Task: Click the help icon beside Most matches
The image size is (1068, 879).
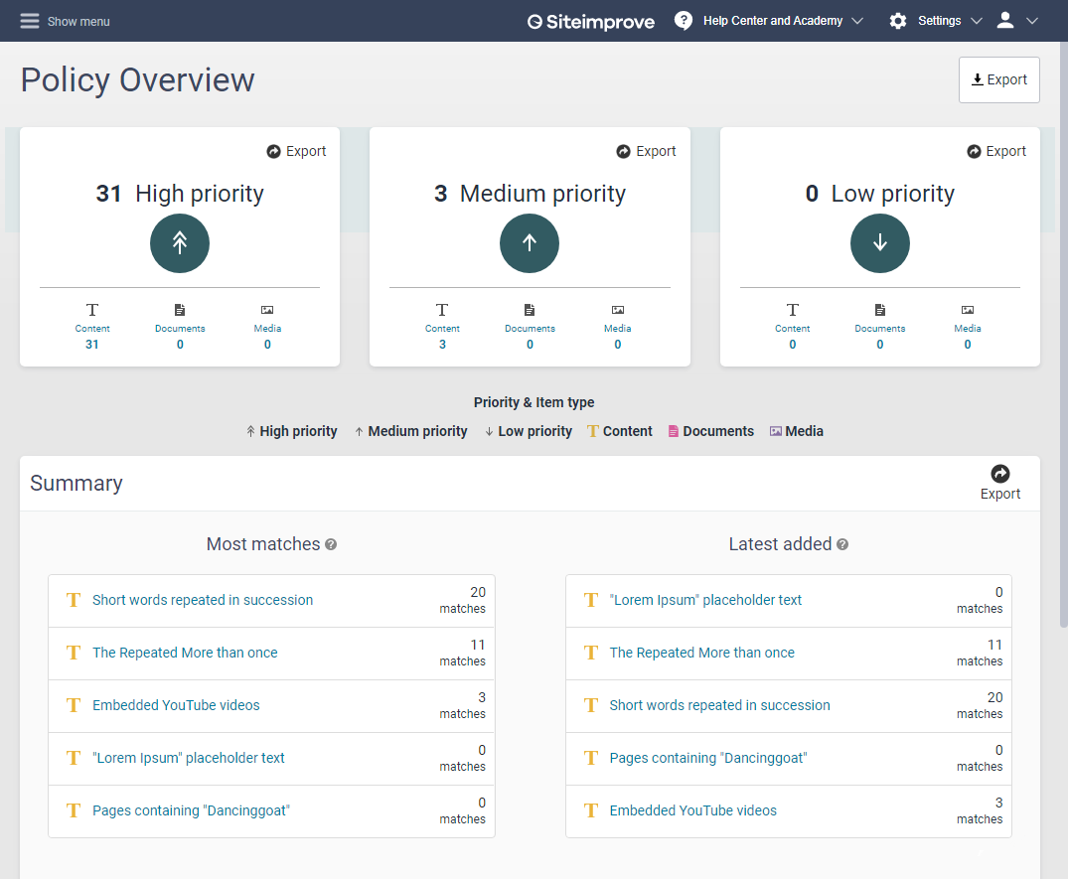Action: [x=331, y=544]
